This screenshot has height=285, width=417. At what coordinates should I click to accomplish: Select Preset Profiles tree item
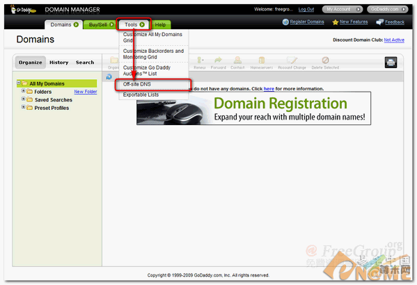click(52, 108)
